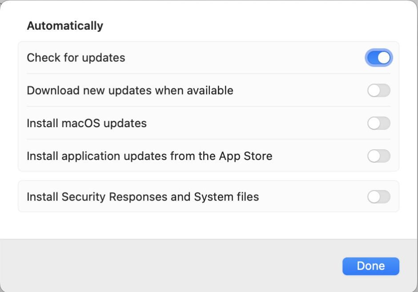Image resolution: width=418 pixels, height=292 pixels.
Task: Switch on automatic macOS update installation
Action: [379, 123]
